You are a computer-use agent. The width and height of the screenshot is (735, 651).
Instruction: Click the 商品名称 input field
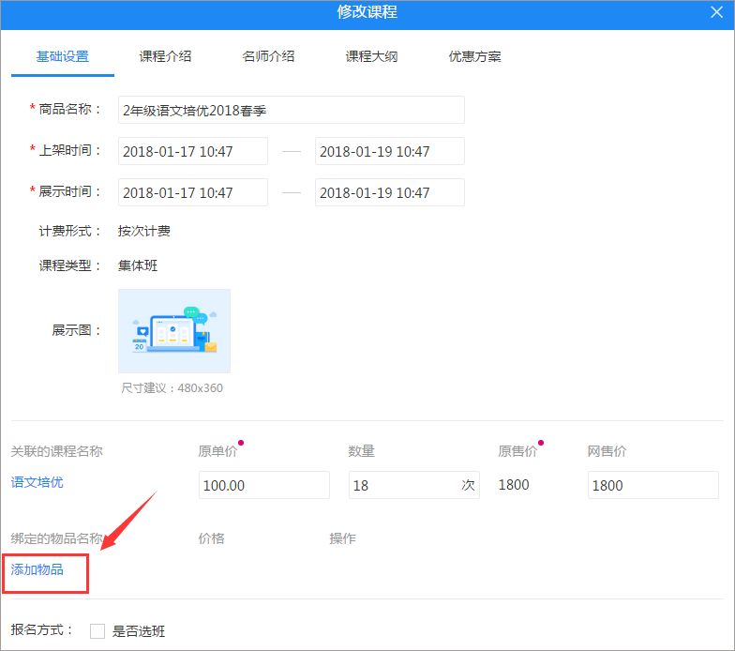(291, 110)
